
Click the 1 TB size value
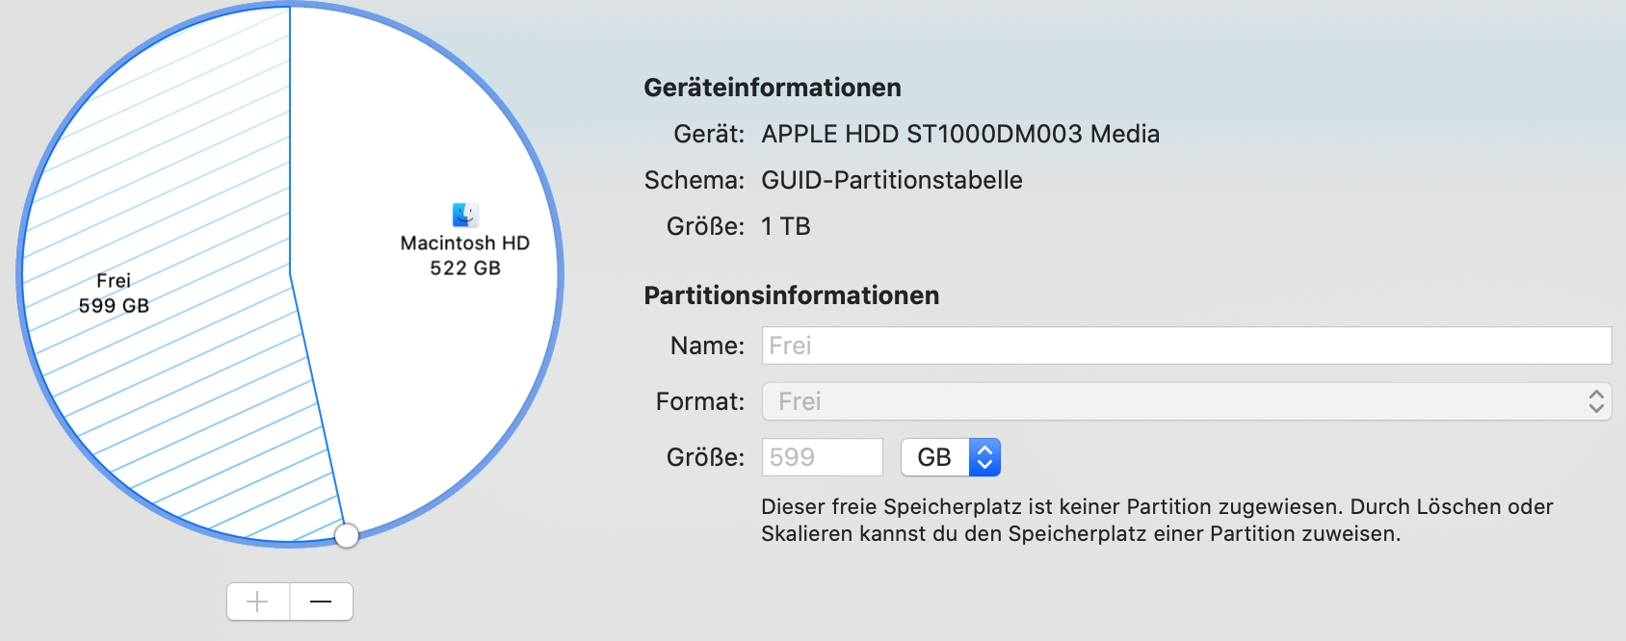point(785,226)
